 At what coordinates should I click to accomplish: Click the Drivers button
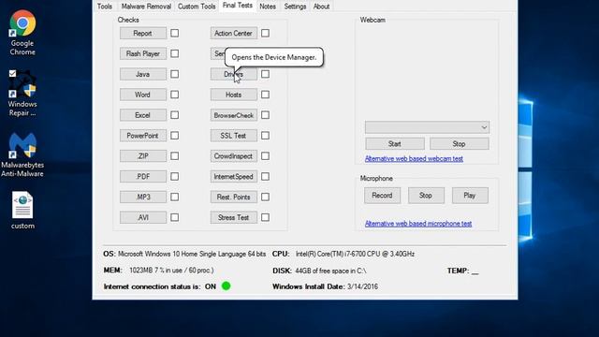(x=233, y=74)
